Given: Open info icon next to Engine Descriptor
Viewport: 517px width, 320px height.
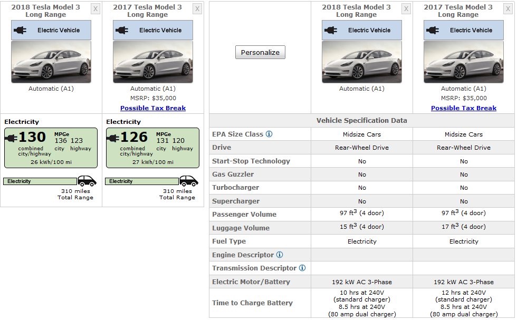Looking at the screenshot, I should click(280, 255).
